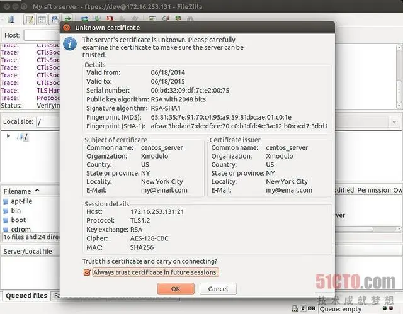Click Valid to date 06/18/2015
Screen dimensions: 403x314
168,81
